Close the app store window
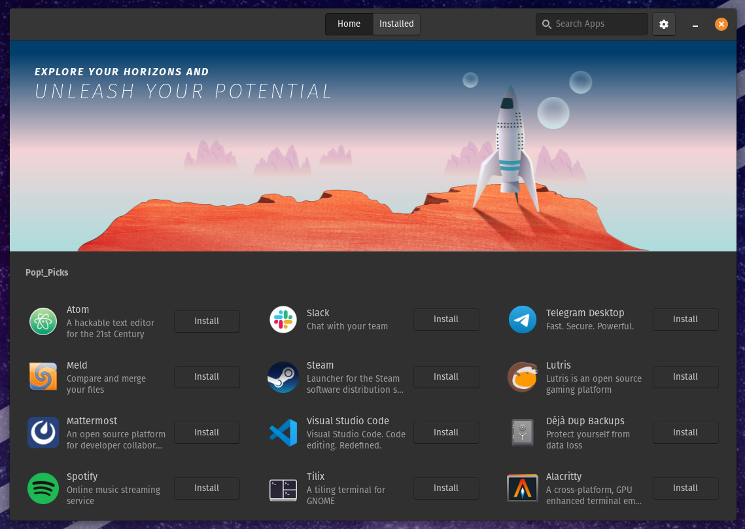Image resolution: width=745 pixels, height=529 pixels. tap(721, 24)
